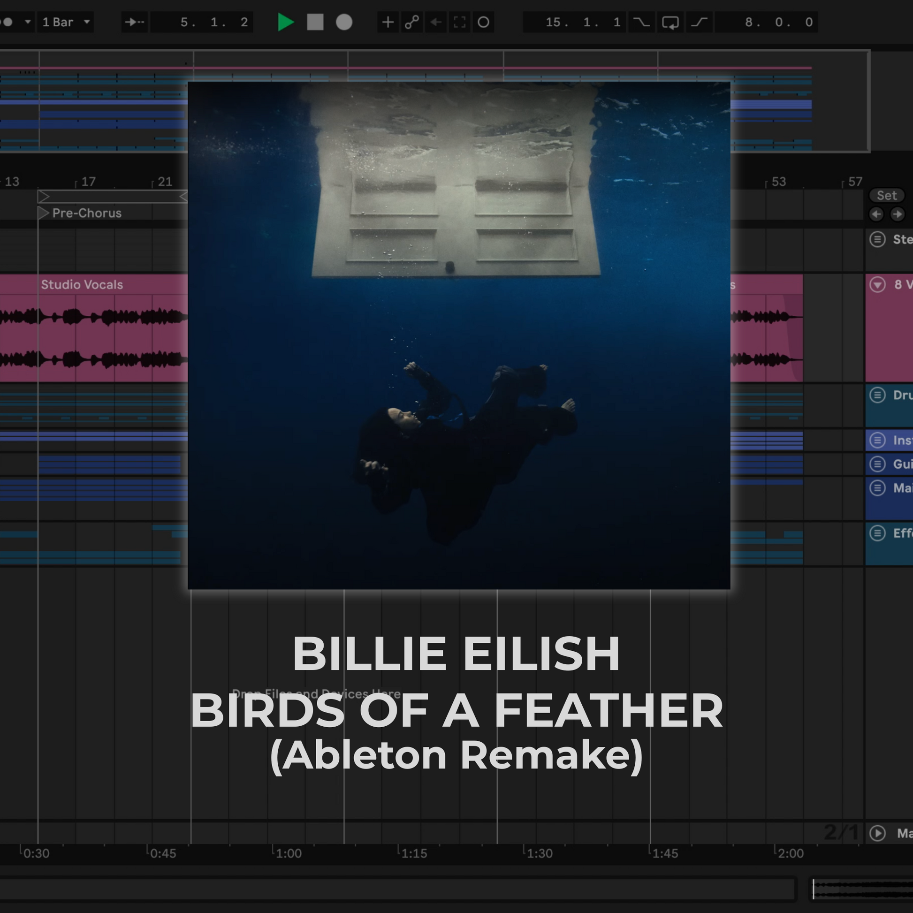Click the Set locator button
913x913 pixels.
click(x=887, y=195)
